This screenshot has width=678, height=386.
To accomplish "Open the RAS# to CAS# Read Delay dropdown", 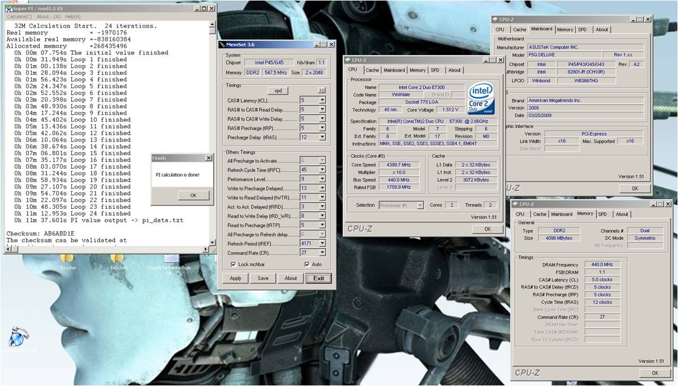I will pos(322,109).
